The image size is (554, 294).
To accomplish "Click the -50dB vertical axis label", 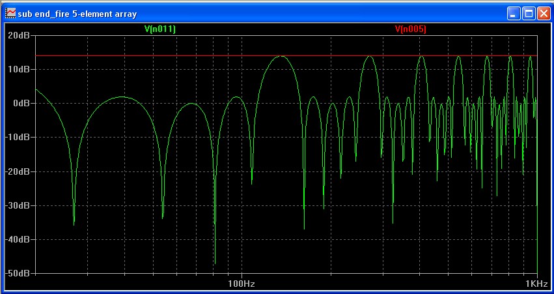I will 17,273.
